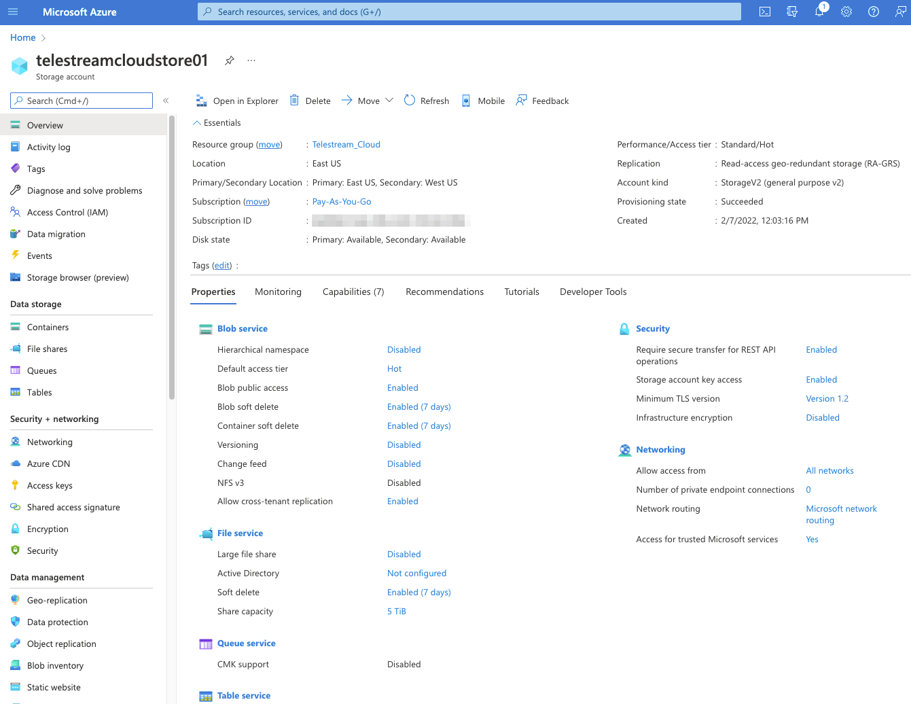Open Diagnose and solve problems

[83, 190]
